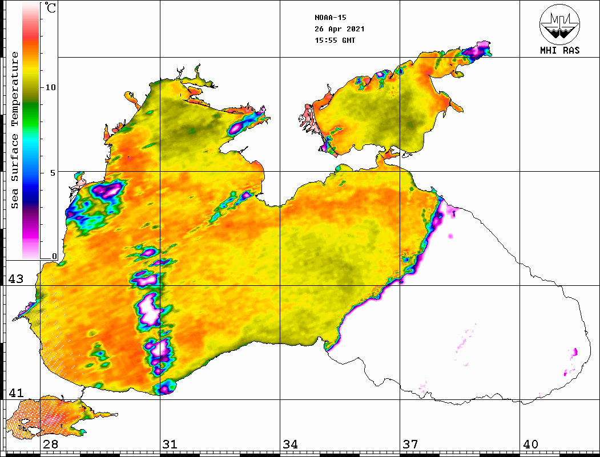Click longitude label '37'
Image resolution: width=600 pixels, height=457 pixels.
(410, 444)
